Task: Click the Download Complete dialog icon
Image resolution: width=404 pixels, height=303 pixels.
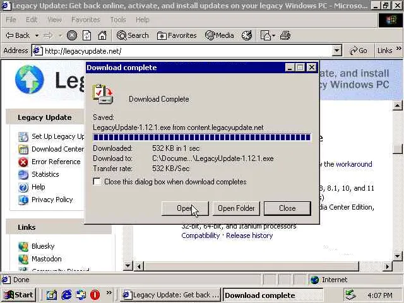Action: [103, 94]
